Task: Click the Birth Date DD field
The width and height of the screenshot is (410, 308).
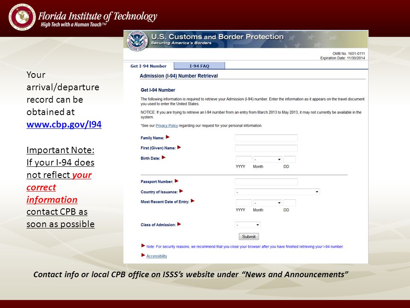Action: pos(290,159)
